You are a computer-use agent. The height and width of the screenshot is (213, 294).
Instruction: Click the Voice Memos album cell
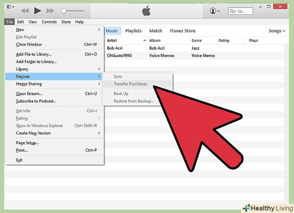pos(162,56)
